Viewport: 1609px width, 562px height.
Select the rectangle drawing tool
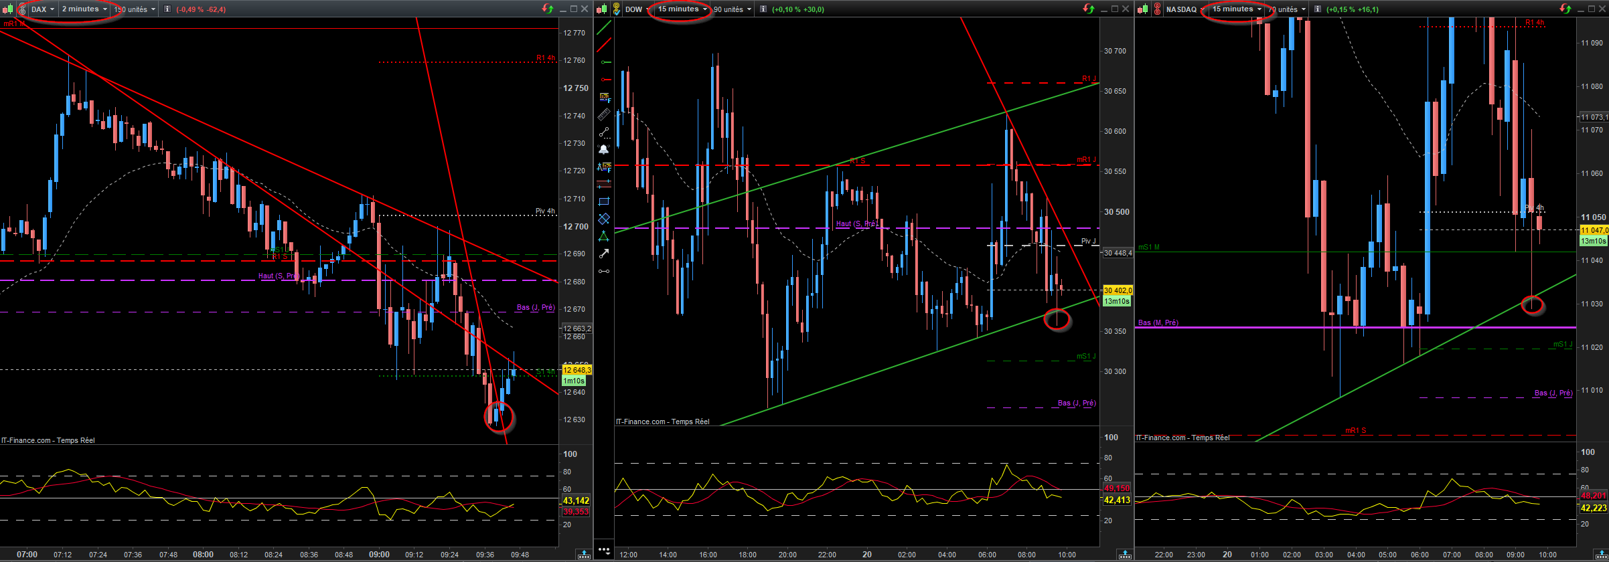click(604, 201)
